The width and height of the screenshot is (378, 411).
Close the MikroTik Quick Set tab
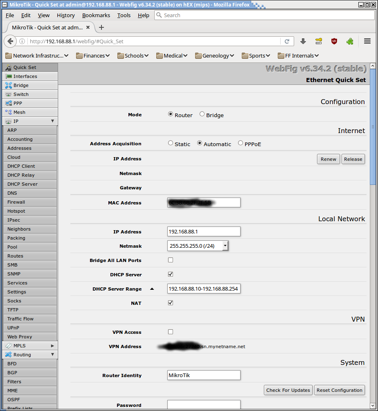tap(88, 27)
